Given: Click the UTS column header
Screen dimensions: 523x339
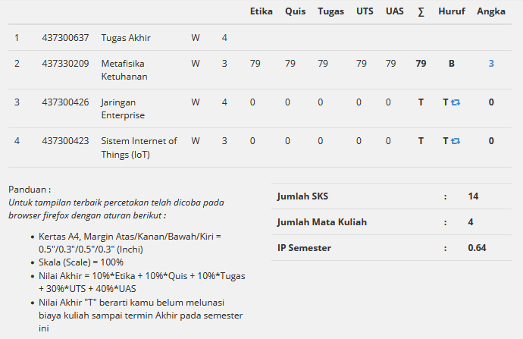Looking at the screenshot, I should pyautogui.click(x=365, y=11).
